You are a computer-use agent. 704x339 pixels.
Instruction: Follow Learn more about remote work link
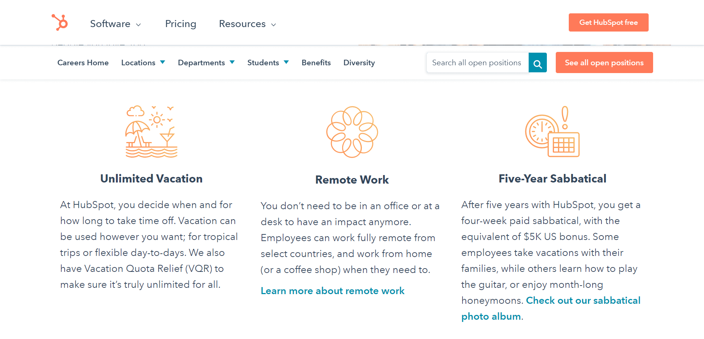point(332,291)
